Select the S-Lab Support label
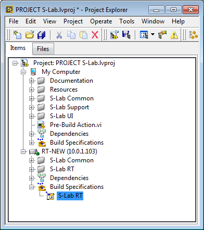Screen dimensions: 204x230 point(69,107)
